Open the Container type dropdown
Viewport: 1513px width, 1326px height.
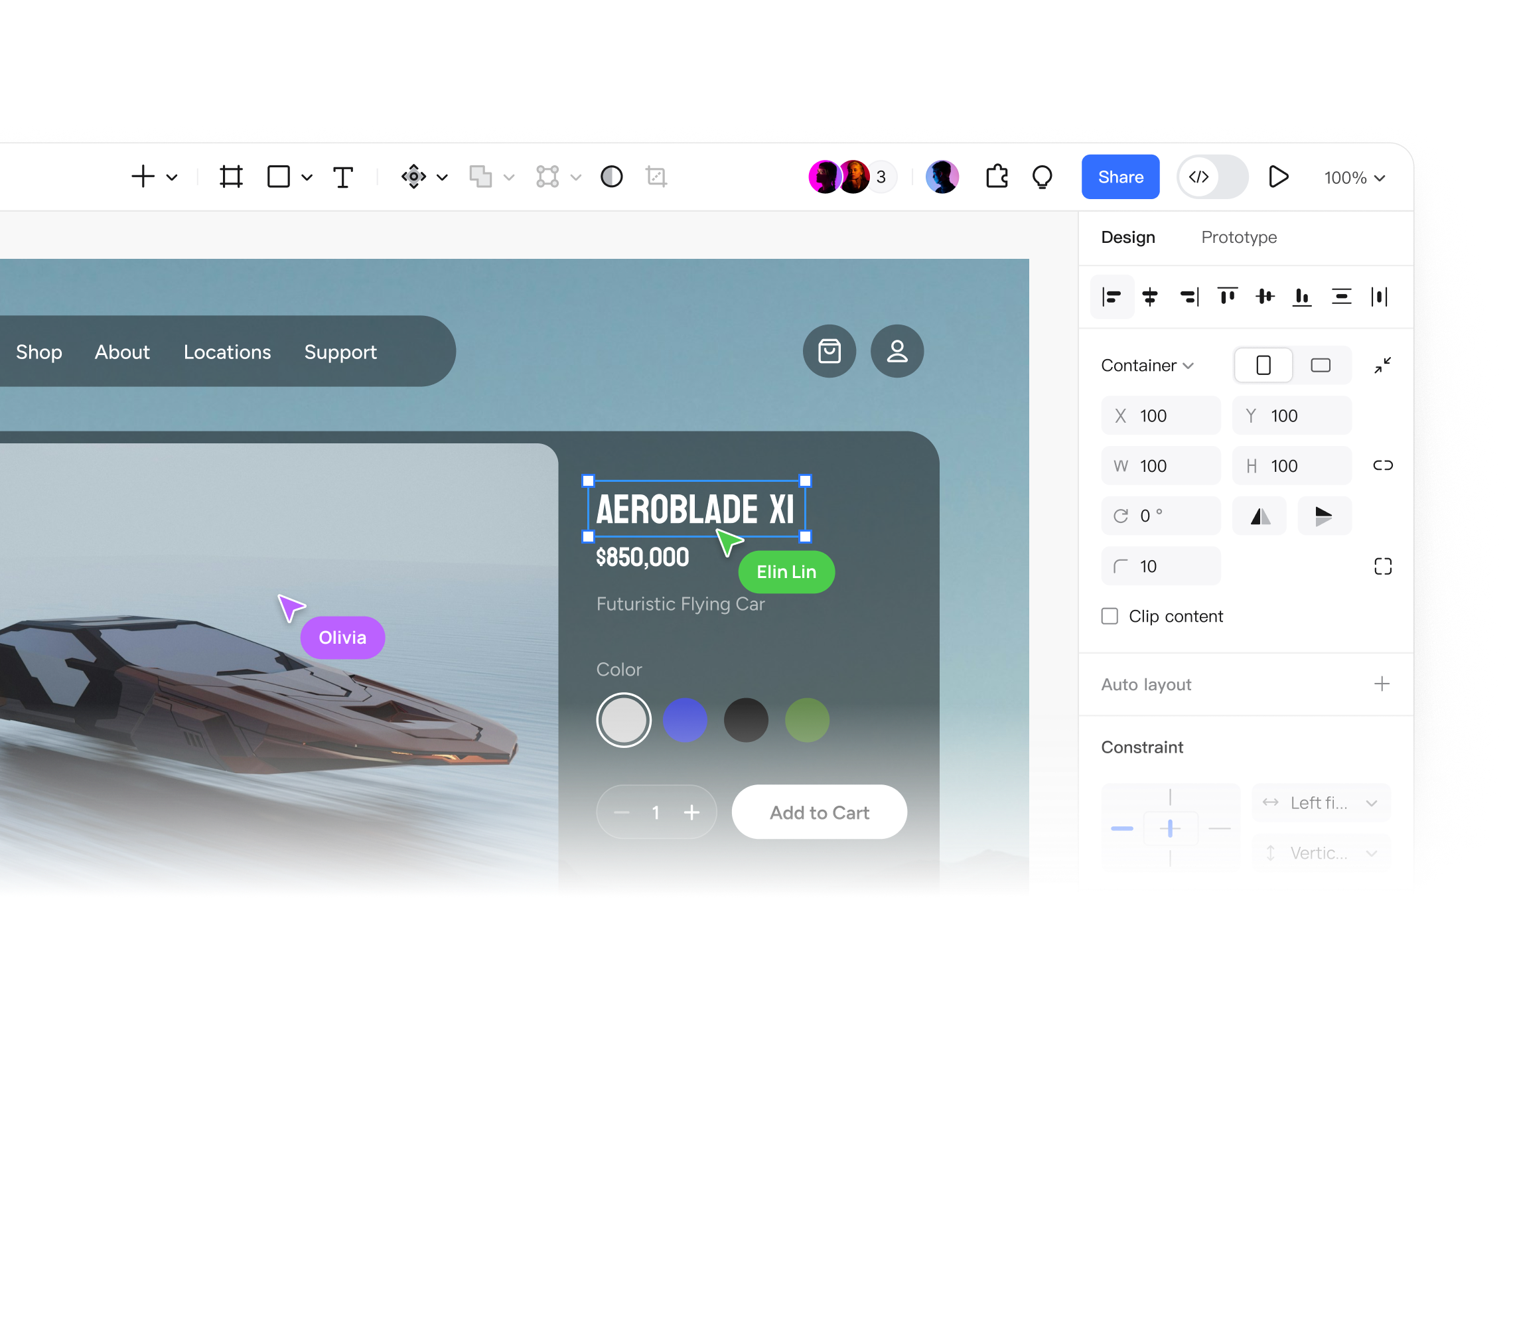point(1147,366)
